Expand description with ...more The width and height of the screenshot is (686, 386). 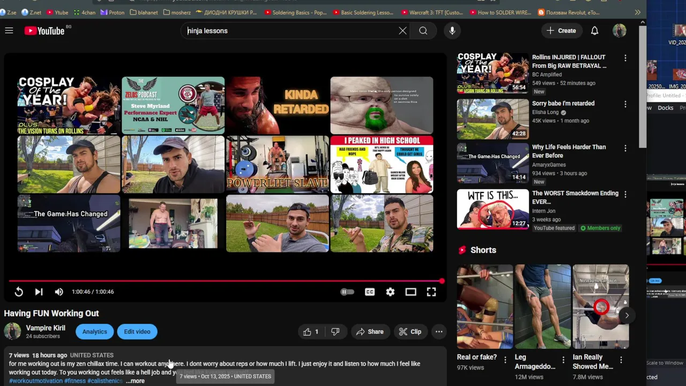[x=135, y=381]
